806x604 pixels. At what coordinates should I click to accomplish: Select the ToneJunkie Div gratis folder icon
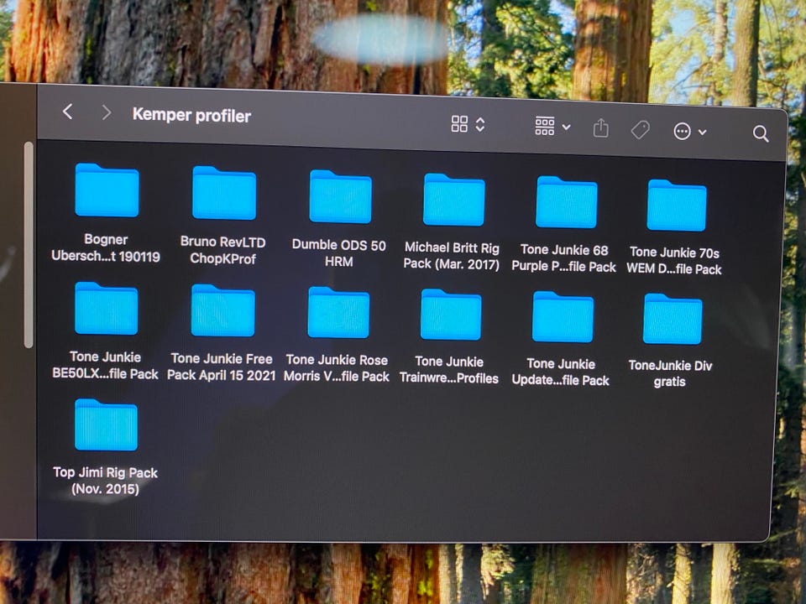(673, 319)
